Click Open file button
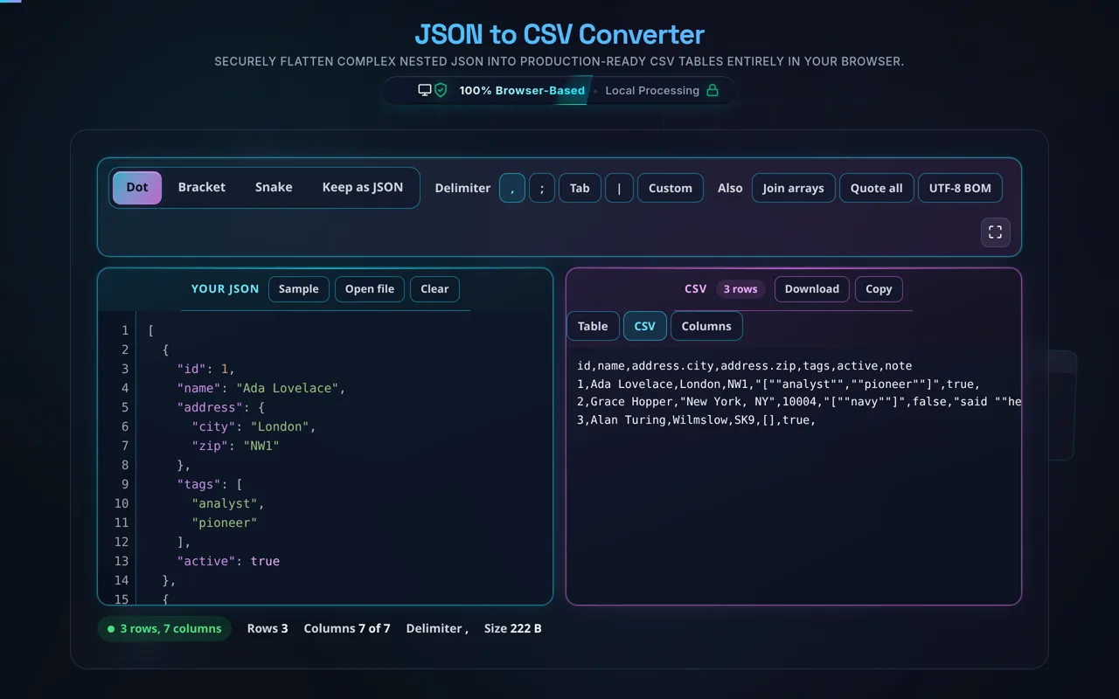 tap(370, 289)
